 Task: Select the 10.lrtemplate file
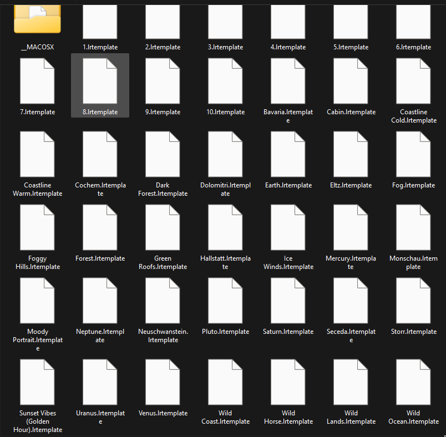[x=225, y=81]
